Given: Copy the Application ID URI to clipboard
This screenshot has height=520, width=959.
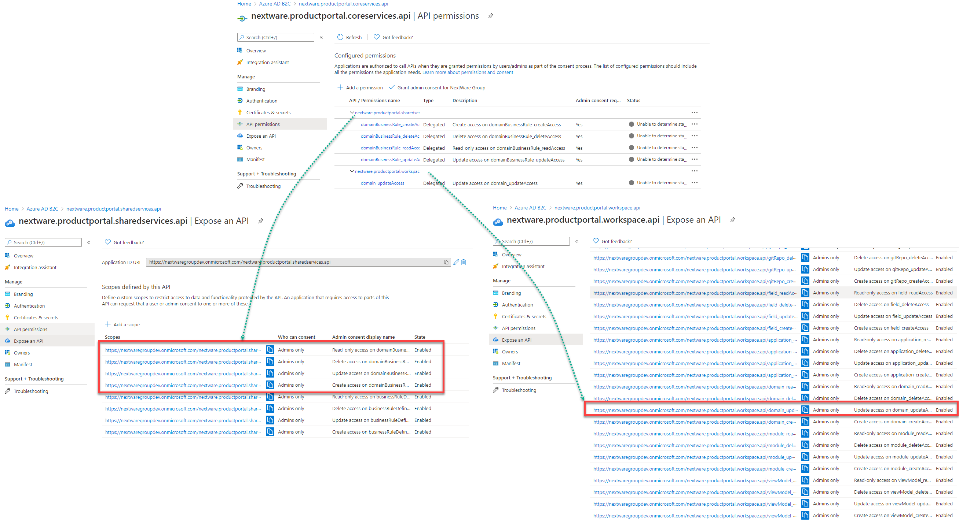Looking at the screenshot, I should coord(446,263).
